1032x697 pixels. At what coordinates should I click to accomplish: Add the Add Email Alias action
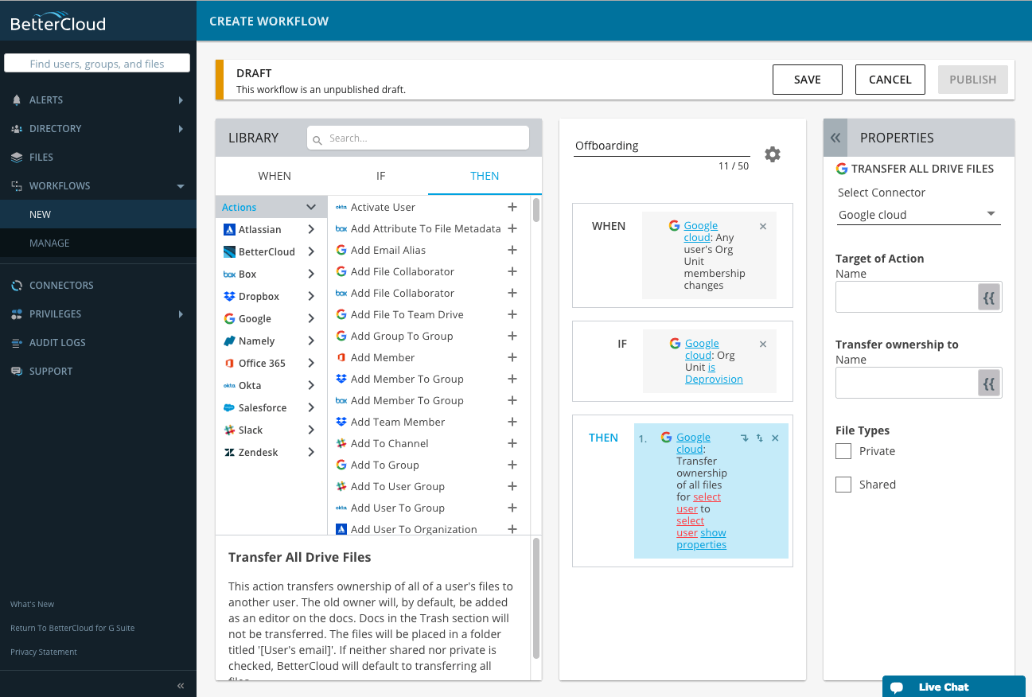(512, 250)
